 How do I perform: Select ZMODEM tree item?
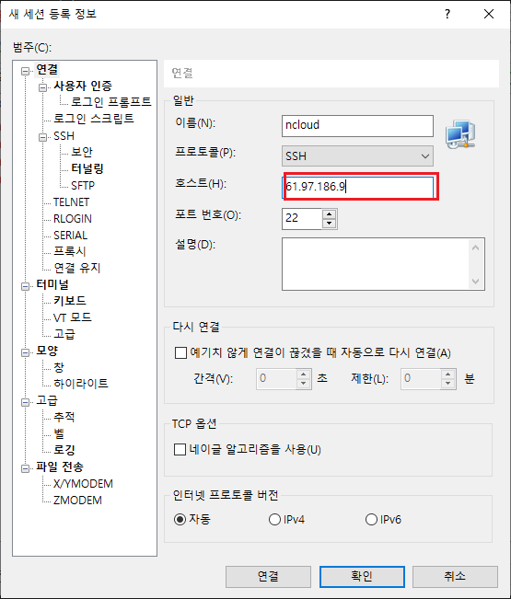coord(77,500)
